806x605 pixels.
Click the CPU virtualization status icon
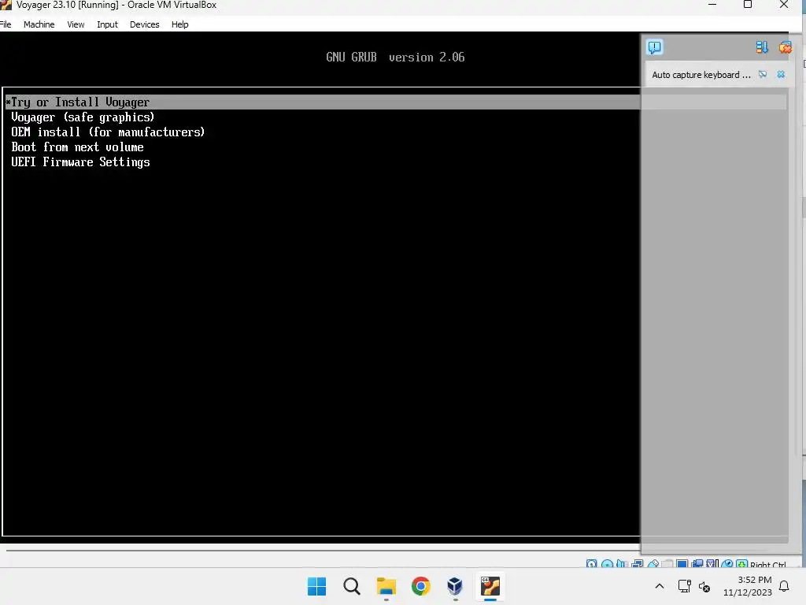712,564
